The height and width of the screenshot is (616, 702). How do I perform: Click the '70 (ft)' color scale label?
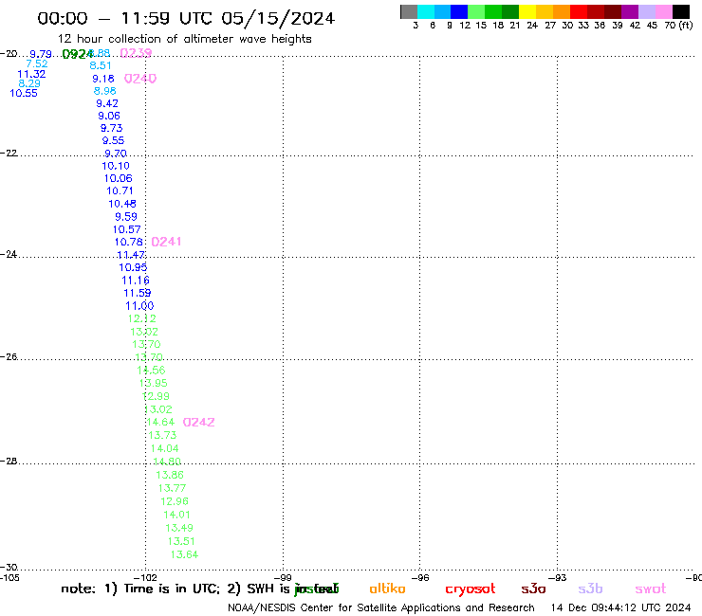(678, 25)
